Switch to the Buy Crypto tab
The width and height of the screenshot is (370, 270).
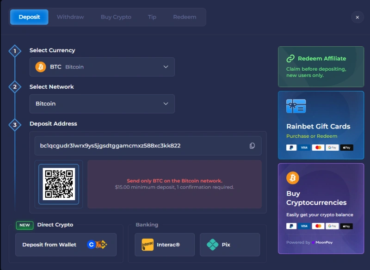coord(116,17)
